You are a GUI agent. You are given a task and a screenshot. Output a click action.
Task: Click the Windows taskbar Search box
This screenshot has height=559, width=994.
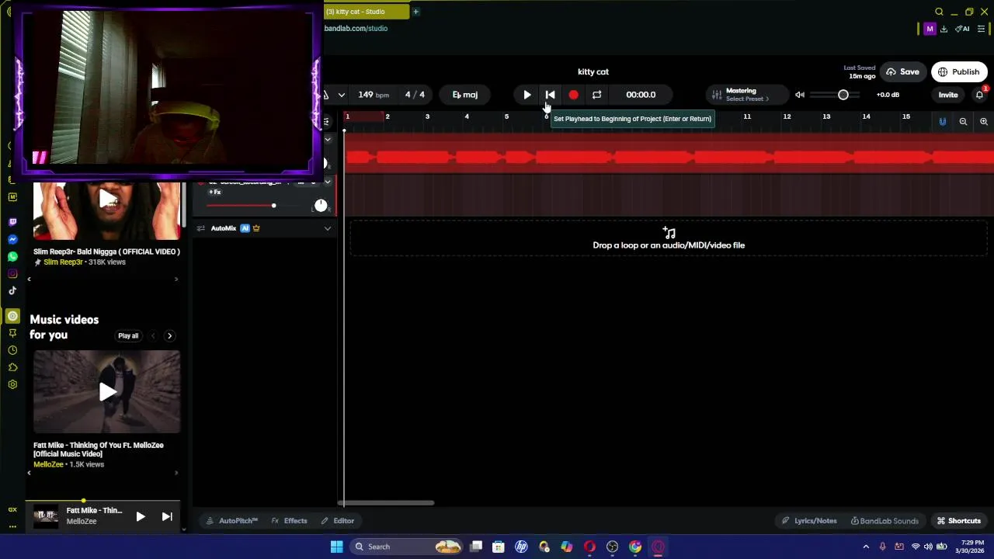(x=406, y=547)
